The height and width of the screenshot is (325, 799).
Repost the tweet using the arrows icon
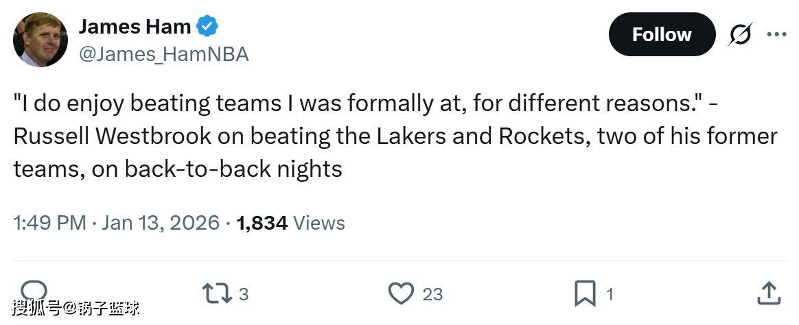click(x=216, y=294)
